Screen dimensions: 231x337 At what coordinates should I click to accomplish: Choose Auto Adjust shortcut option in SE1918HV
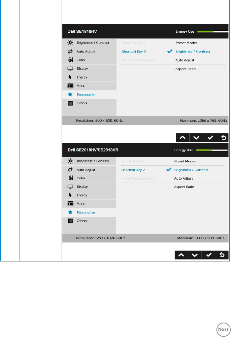(185, 60)
